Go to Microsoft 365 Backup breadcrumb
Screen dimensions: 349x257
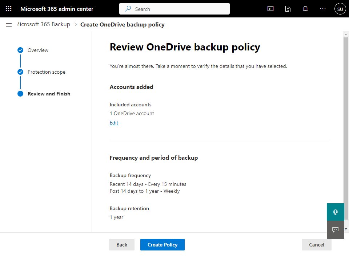coord(44,24)
